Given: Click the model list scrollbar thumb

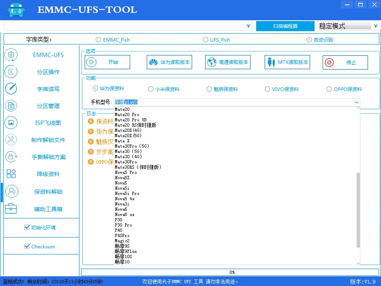Looking at the screenshot, I should 358,210.
